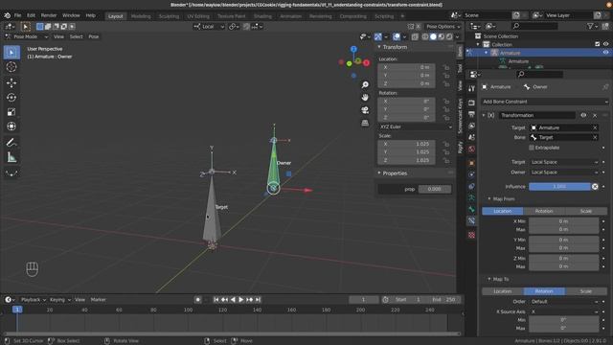
Task: Select the Rotate tool
Action: pyautogui.click(x=11, y=98)
